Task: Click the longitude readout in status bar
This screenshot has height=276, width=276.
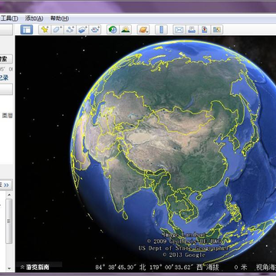Action: coord(177,268)
